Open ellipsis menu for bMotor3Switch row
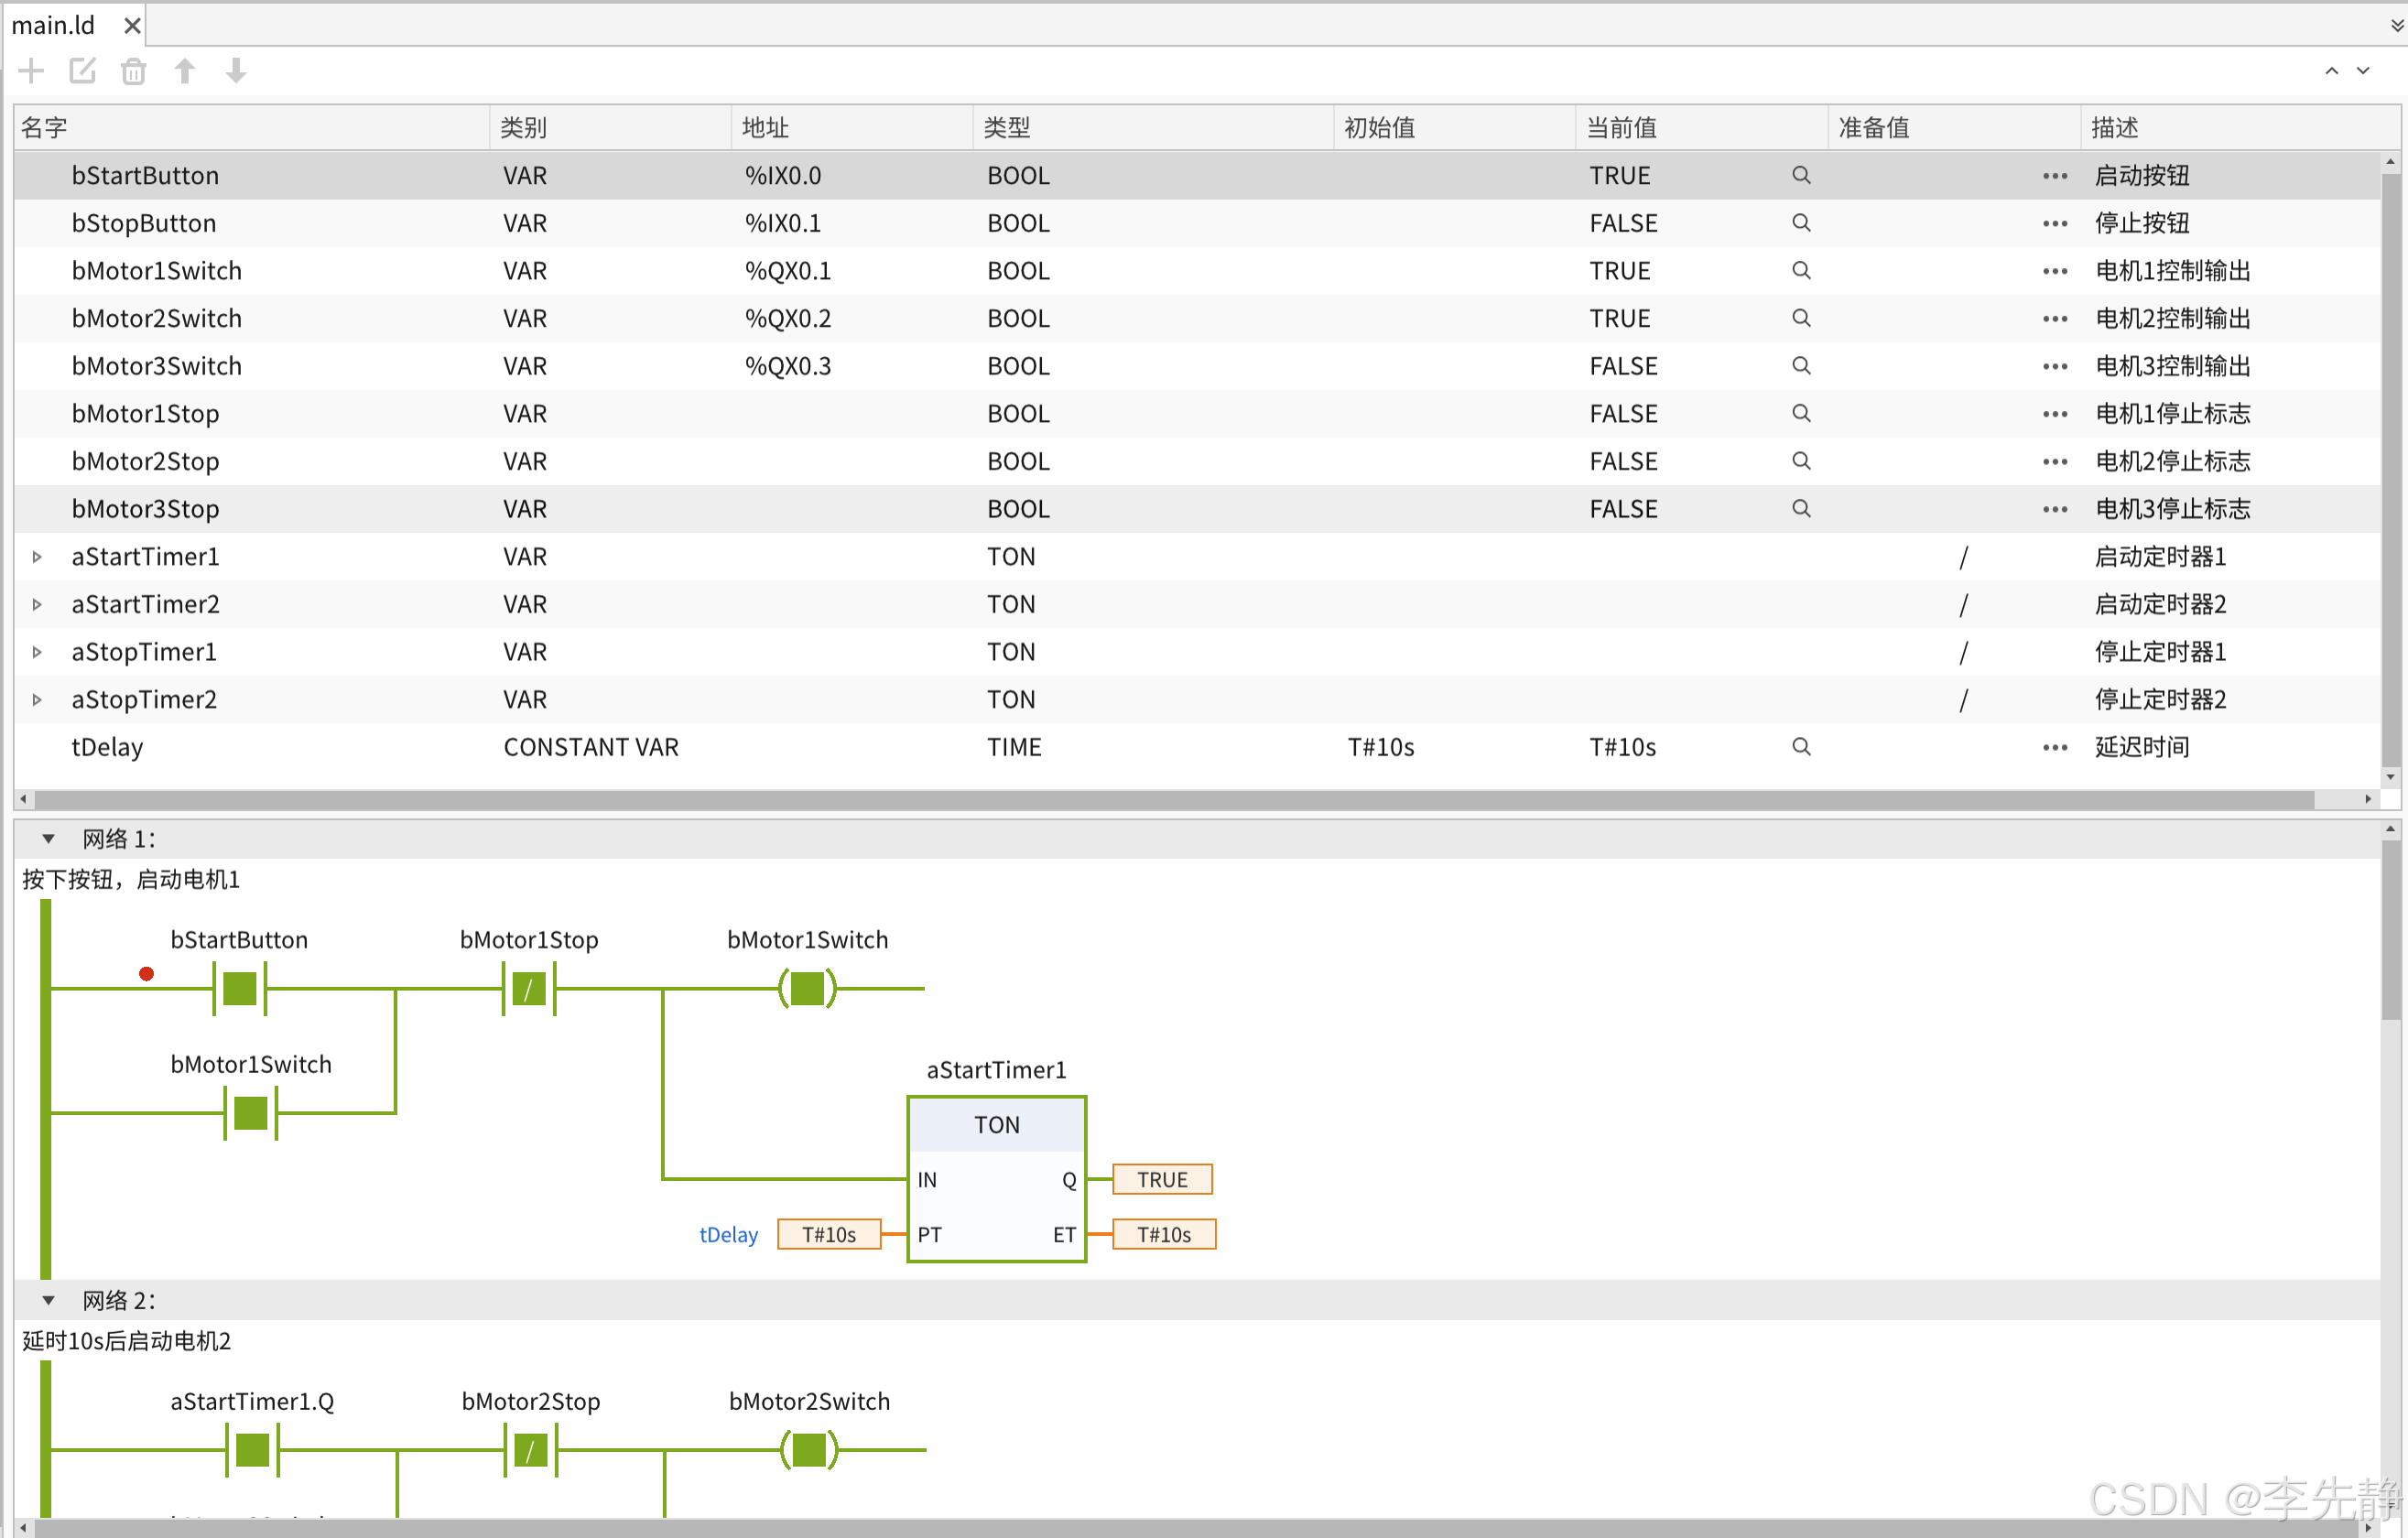The width and height of the screenshot is (2408, 1538). tap(2055, 366)
